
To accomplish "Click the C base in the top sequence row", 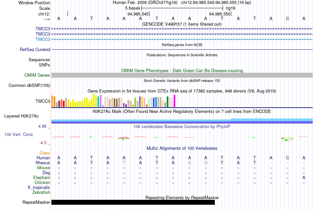I will point(287,18).
